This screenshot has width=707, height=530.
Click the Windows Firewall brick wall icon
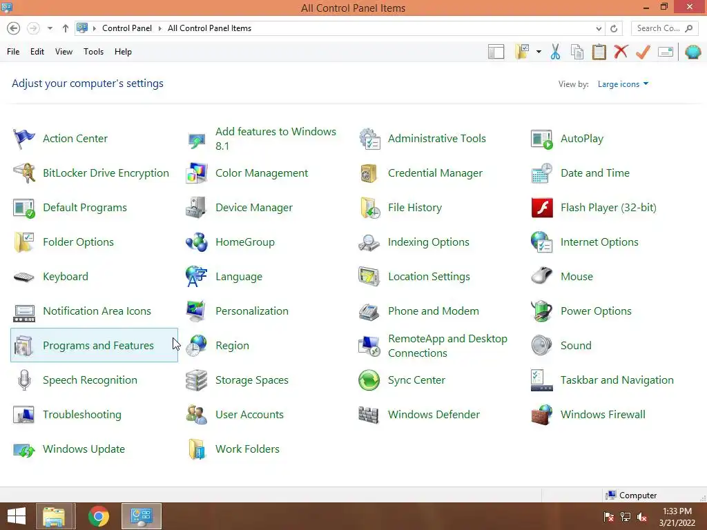tap(541, 415)
